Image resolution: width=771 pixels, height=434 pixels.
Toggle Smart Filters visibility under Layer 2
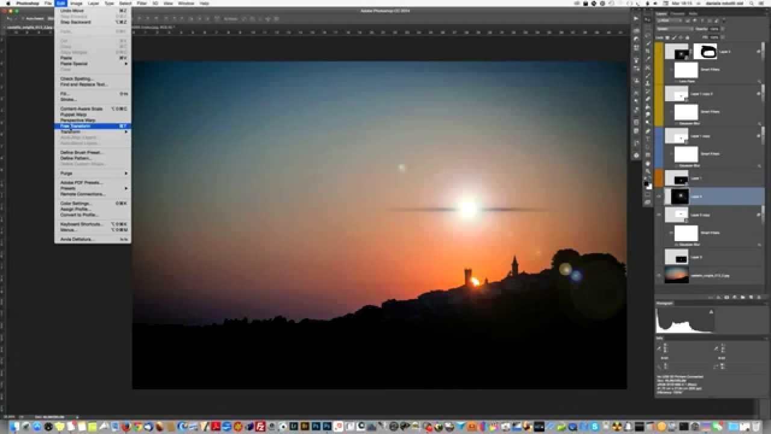[672, 69]
